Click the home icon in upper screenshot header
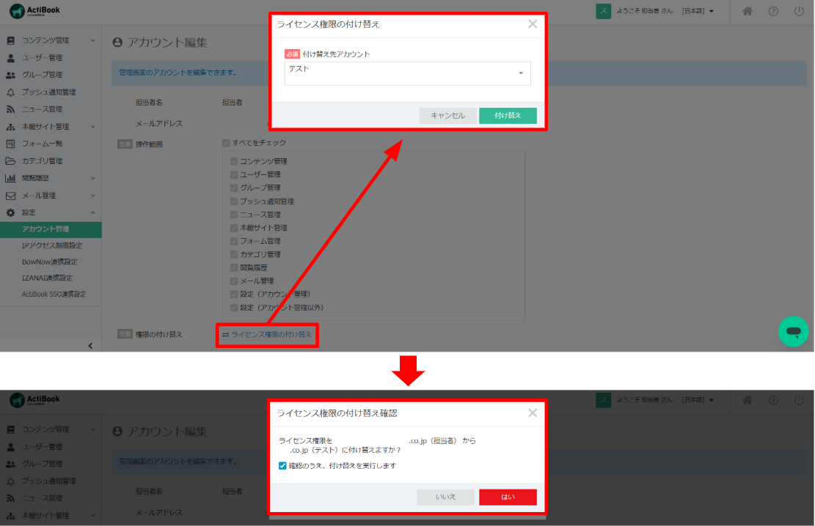This screenshot has height=526, width=815. click(748, 11)
